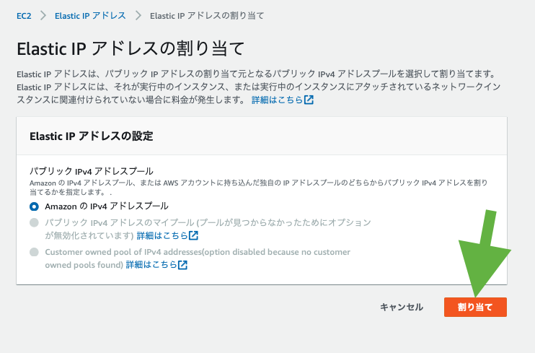Select パブリック IPv4 アドレスのマイプール radio button
The height and width of the screenshot is (353, 535).
[x=34, y=223]
